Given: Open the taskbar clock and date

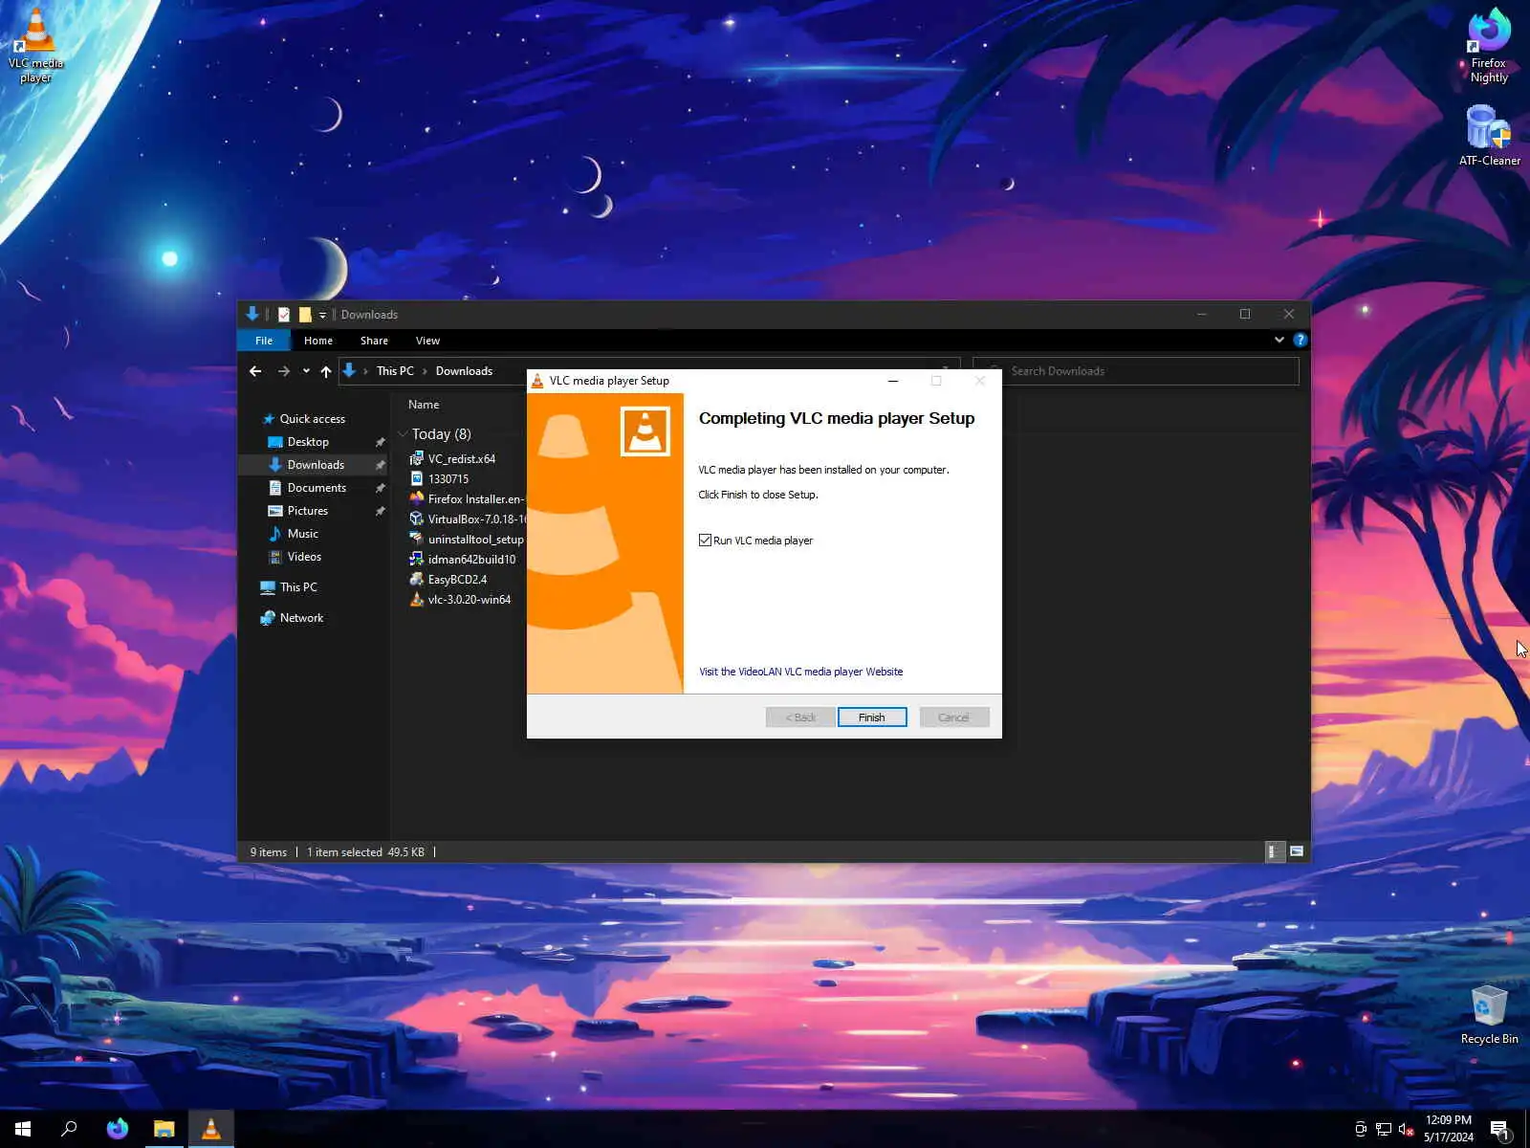Looking at the screenshot, I should (1448, 1129).
